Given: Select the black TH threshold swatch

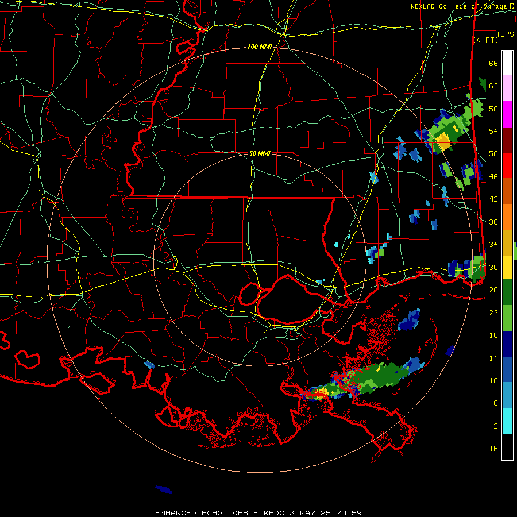Looking at the screenshot, I should click(x=507, y=447).
